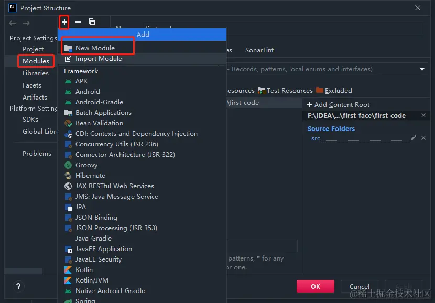Click JMS: Java Message Service icon
Screen dimensions: 435x303
tap(68, 197)
